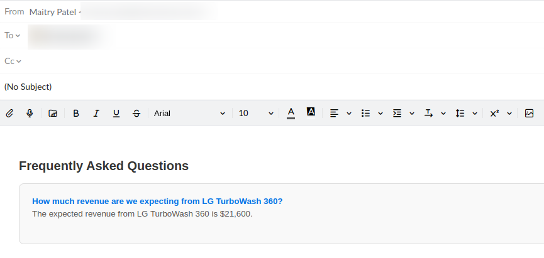Screen dimensions: 544x258
Task: Click the line spacing icon
Action: tap(460, 114)
